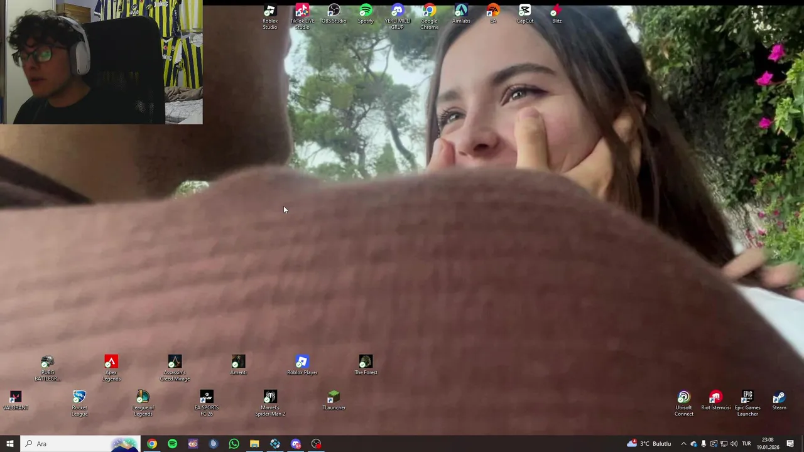Open the Steam desktop shortcut
804x452 pixels.
tap(780, 401)
